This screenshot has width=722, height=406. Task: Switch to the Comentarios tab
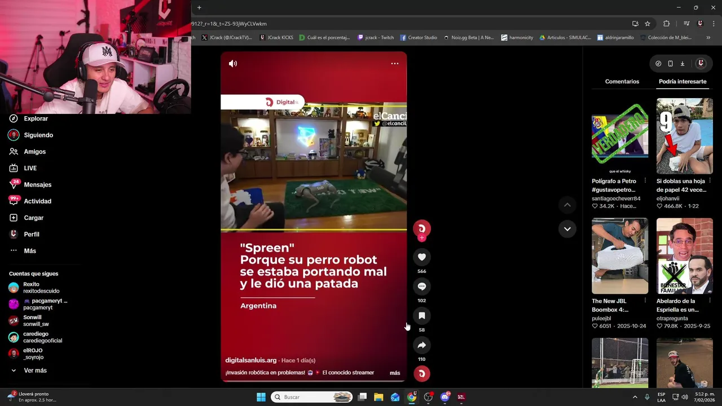(x=622, y=82)
